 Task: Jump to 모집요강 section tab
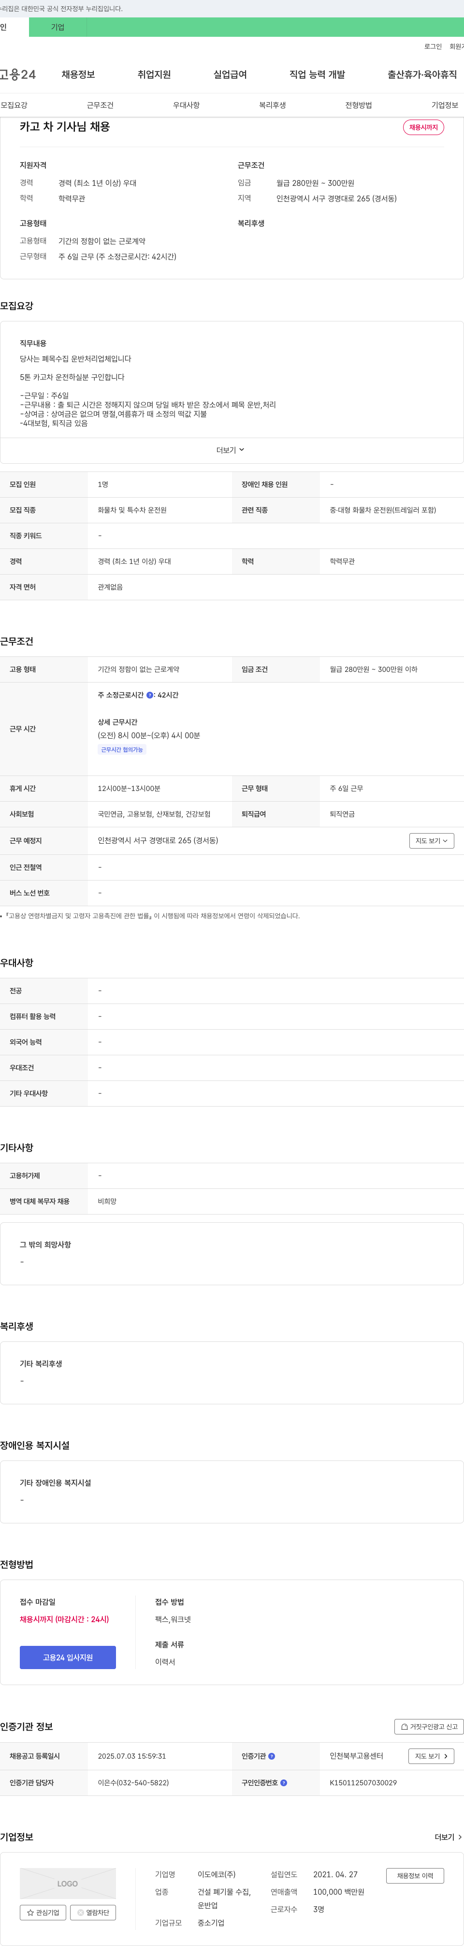(x=14, y=105)
